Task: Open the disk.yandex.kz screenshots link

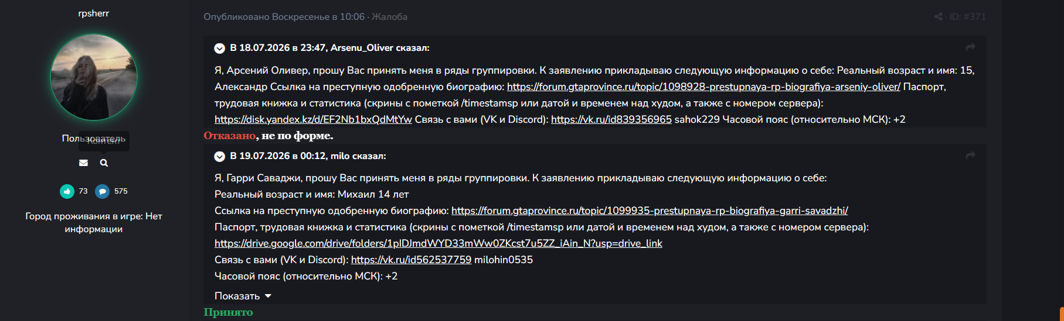Action: (313, 119)
